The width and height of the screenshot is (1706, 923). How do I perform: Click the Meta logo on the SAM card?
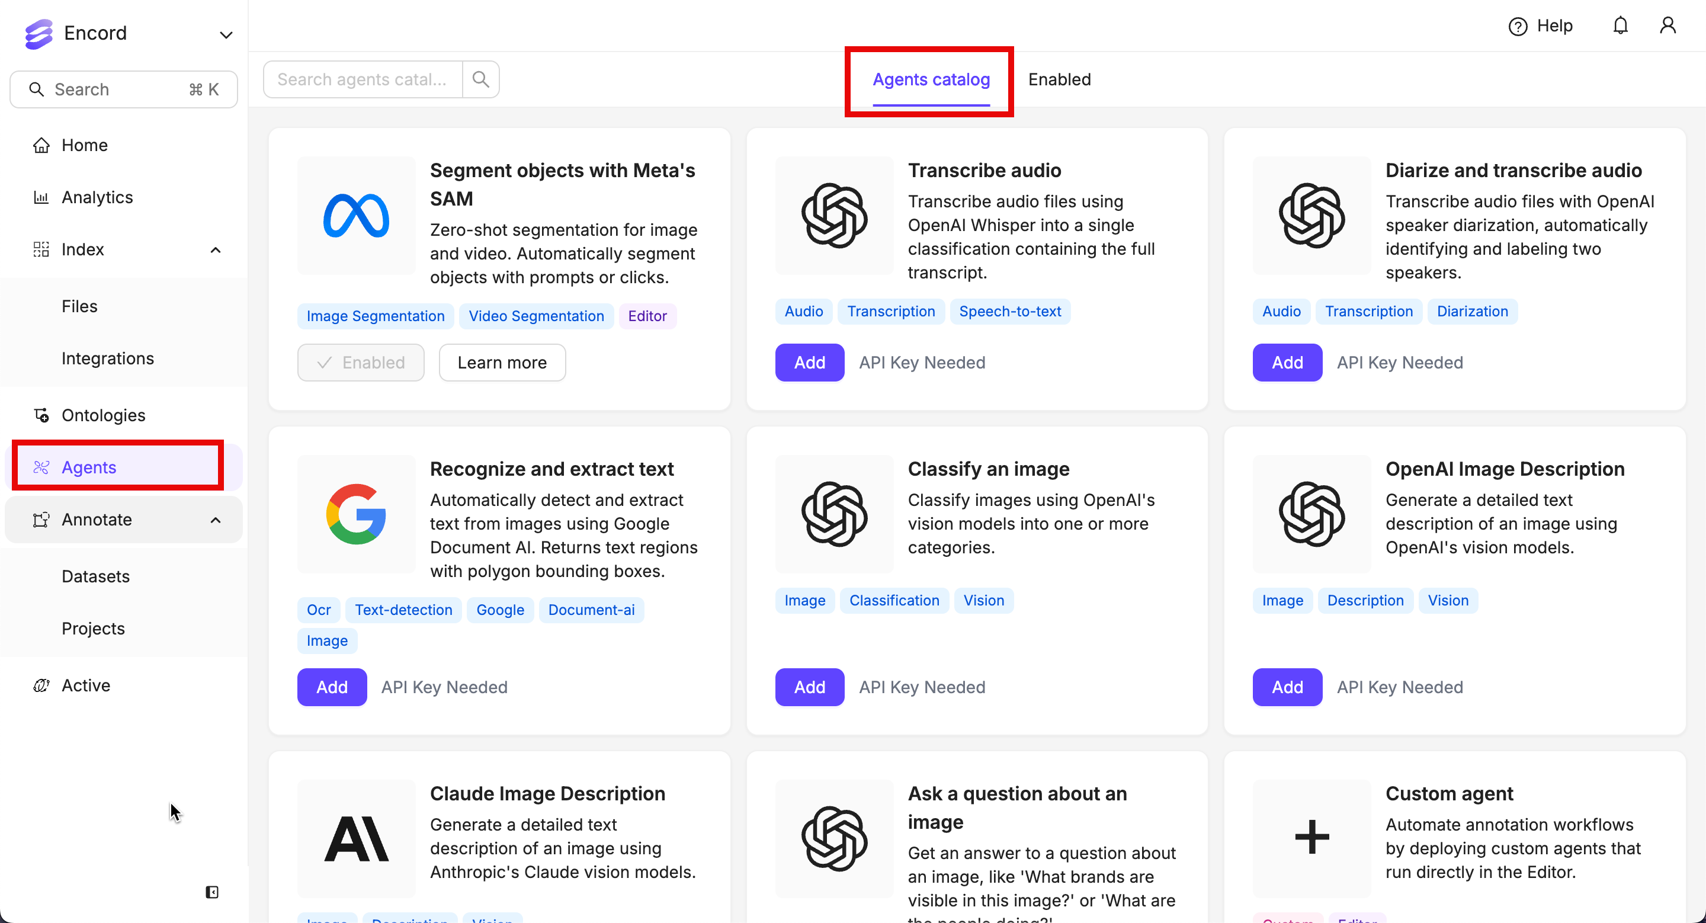356,216
